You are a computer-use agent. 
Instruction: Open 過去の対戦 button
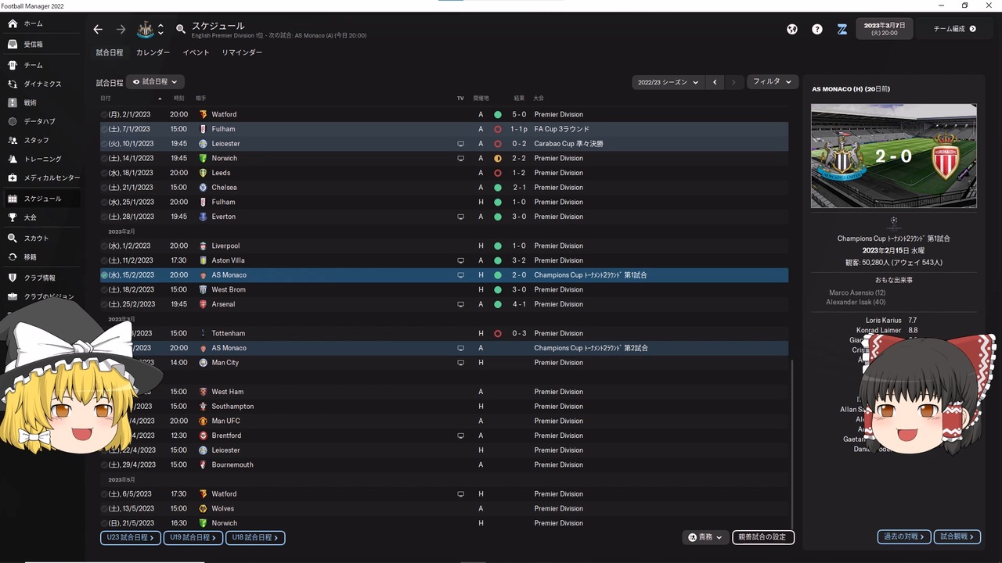click(x=904, y=537)
